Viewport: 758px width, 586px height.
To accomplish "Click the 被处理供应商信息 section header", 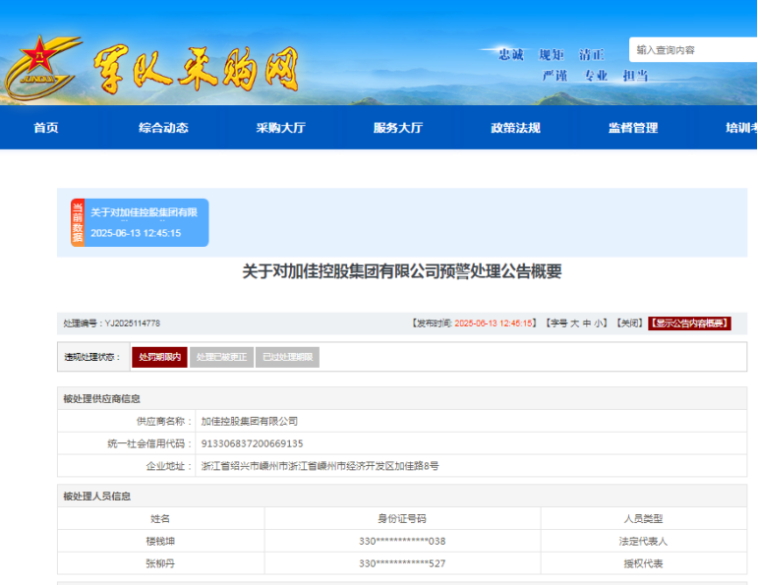I will tap(101, 399).
